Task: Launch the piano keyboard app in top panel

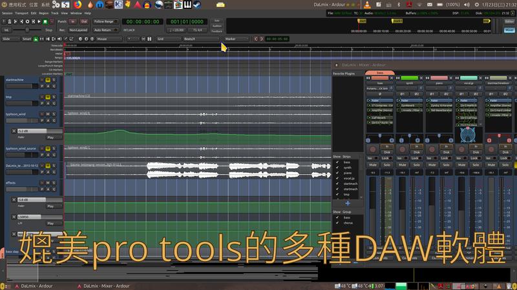Action: pyautogui.click(x=187, y=5)
